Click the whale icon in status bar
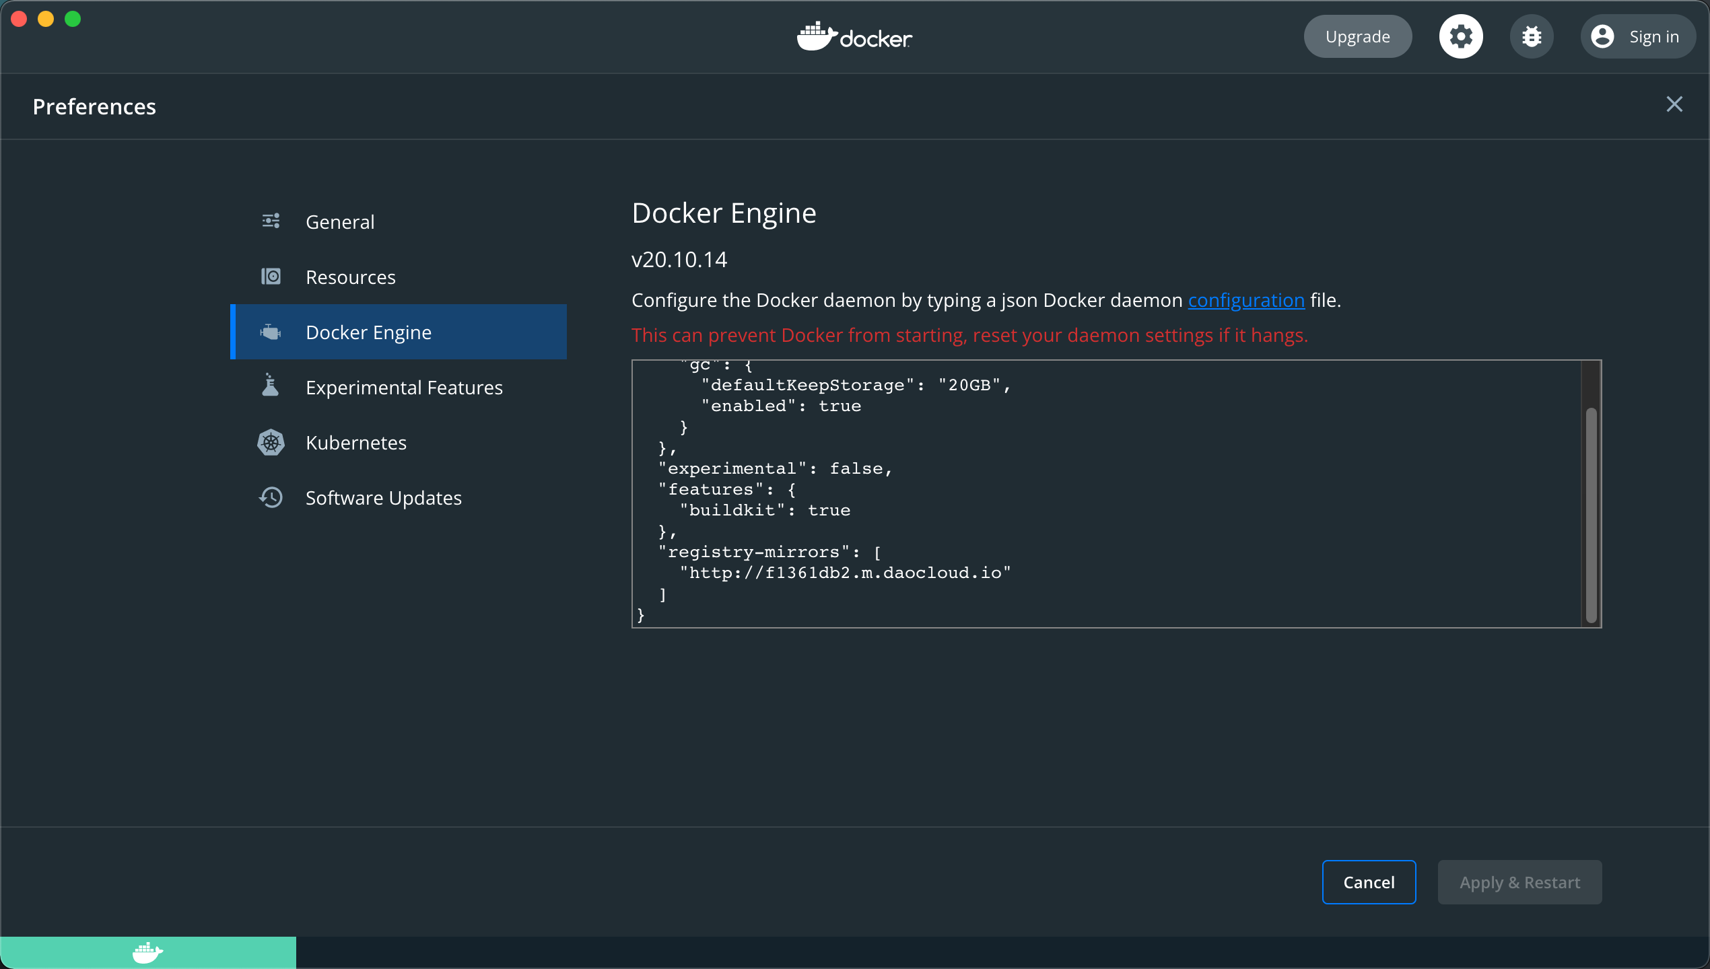Image resolution: width=1710 pixels, height=969 pixels. 147,952
